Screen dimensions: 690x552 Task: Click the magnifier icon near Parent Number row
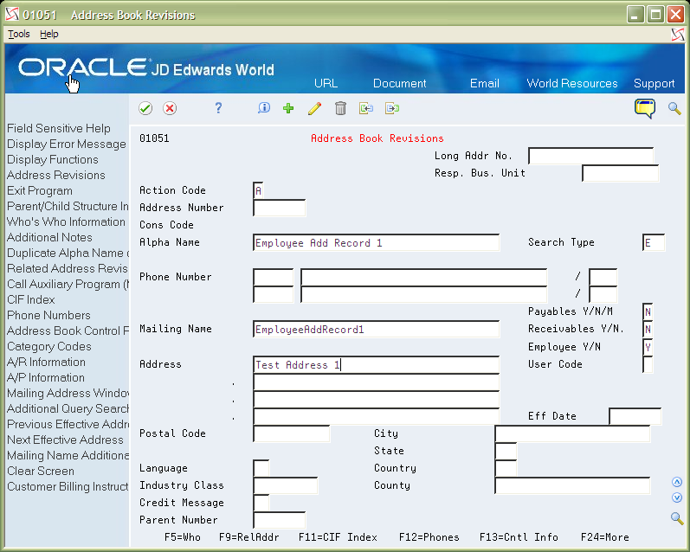click(x=677, y=518)
